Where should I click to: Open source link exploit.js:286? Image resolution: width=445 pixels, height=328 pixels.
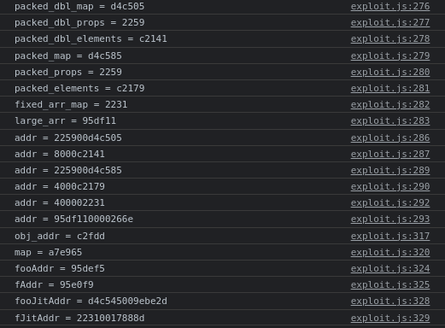click(390, 138)
